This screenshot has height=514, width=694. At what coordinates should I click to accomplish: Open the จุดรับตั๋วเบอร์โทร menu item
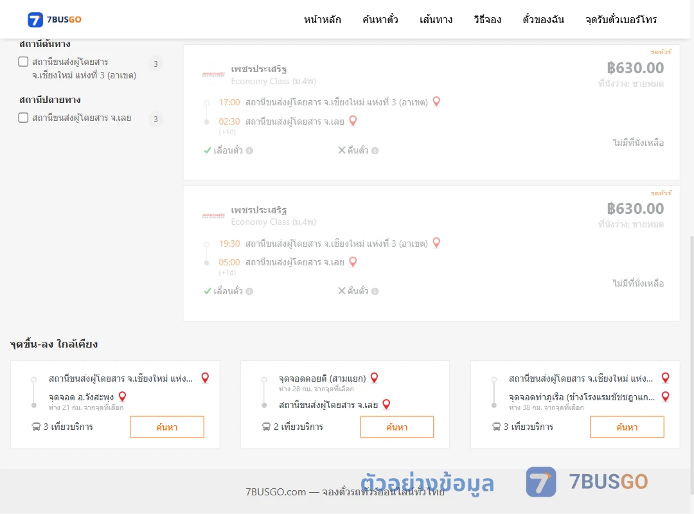click(621, 19)
